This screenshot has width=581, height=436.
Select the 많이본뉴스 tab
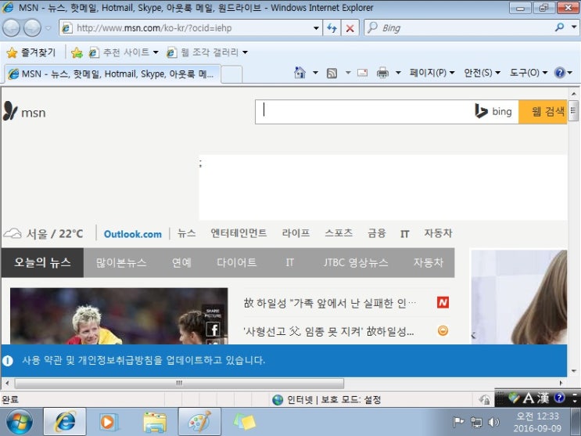pyautogui.click(x=121, y=263)
